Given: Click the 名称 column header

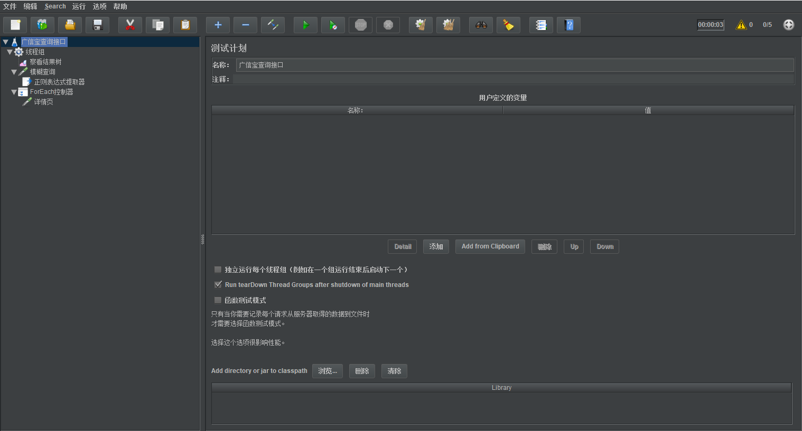Looking at the screenshot, I should coord(357,110).
